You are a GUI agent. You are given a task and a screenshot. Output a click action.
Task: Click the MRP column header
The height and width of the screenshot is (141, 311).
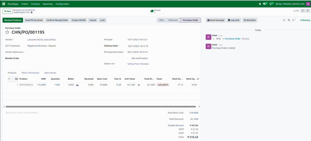coord(43,79)
